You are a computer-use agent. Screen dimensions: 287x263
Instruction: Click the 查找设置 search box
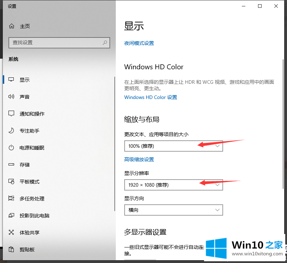pyautogui.click(x=59, y=43)
